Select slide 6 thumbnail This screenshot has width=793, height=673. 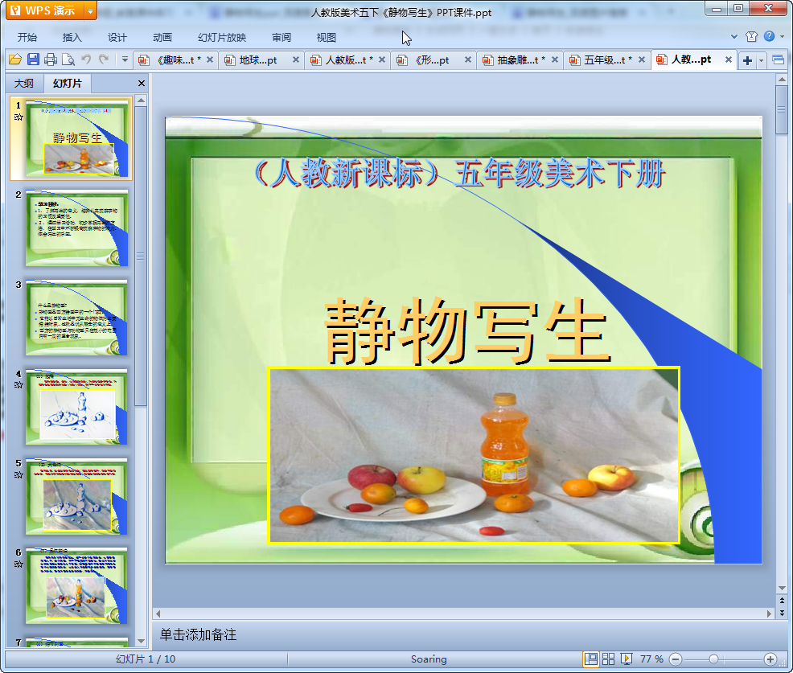[77, 586]
